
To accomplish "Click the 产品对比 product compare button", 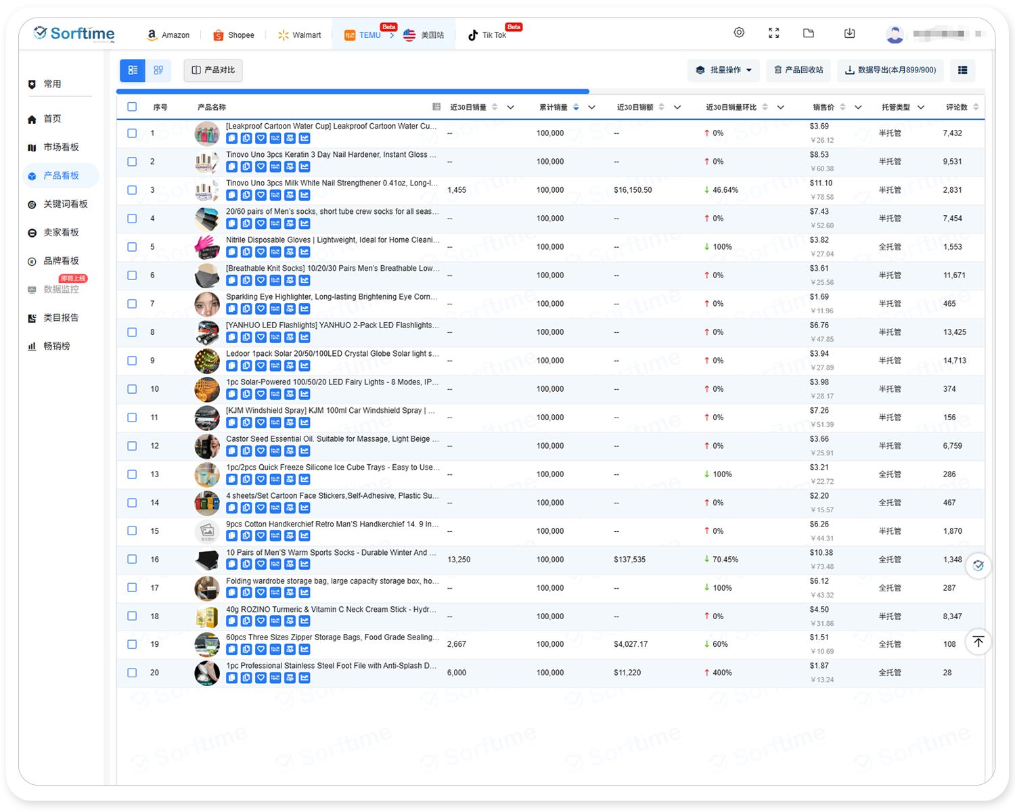I will (213, 70).
